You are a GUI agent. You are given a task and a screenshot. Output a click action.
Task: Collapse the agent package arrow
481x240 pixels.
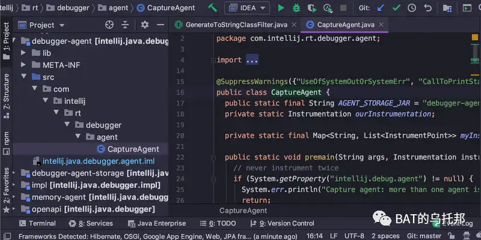78,136
